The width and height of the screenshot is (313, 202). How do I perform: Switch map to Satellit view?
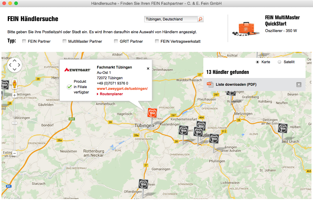tap(279, 62)
